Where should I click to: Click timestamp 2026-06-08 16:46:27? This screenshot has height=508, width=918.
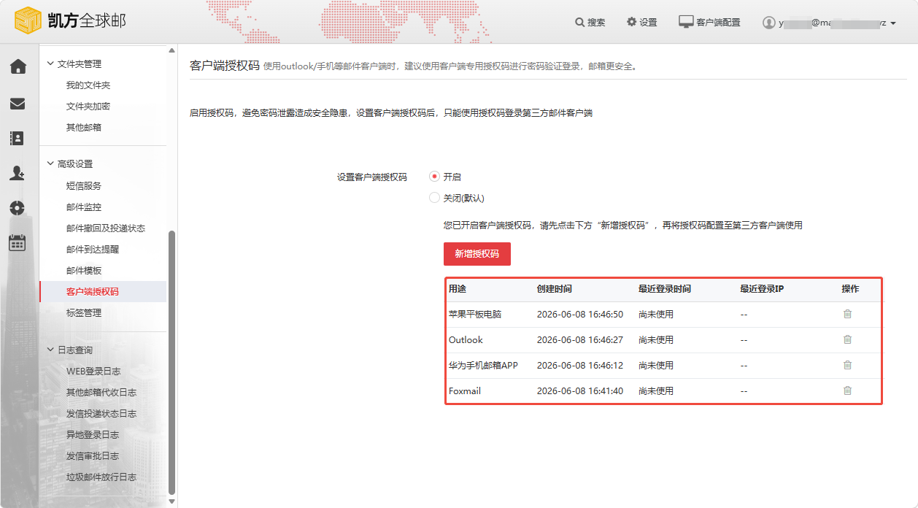click(580, 340)
